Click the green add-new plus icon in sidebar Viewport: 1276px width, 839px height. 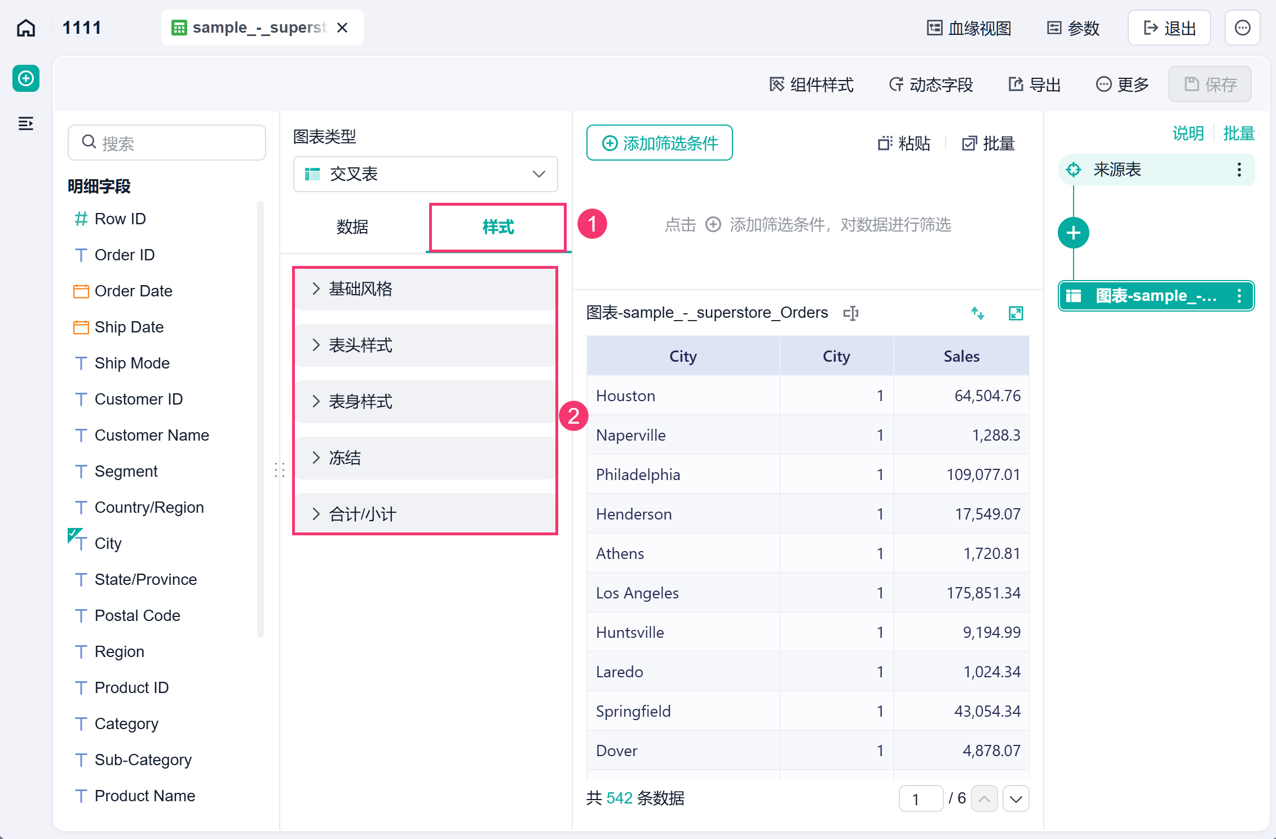(26, 78)
